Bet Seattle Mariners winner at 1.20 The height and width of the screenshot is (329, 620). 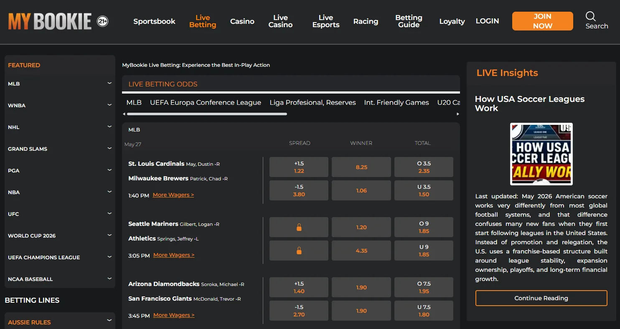361,227
